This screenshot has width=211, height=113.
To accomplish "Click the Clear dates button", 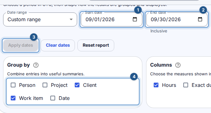I will pyautogui.click(x=58, y=45).
